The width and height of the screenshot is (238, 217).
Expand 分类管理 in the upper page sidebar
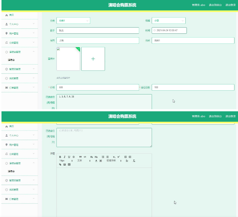click(20, 43)
